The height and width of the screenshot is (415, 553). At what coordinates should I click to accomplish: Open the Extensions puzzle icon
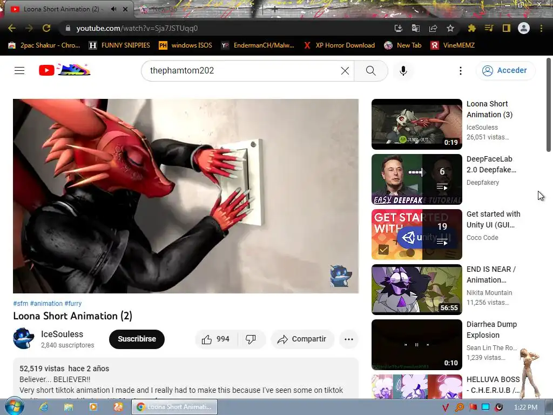click(x=471, y=28)
